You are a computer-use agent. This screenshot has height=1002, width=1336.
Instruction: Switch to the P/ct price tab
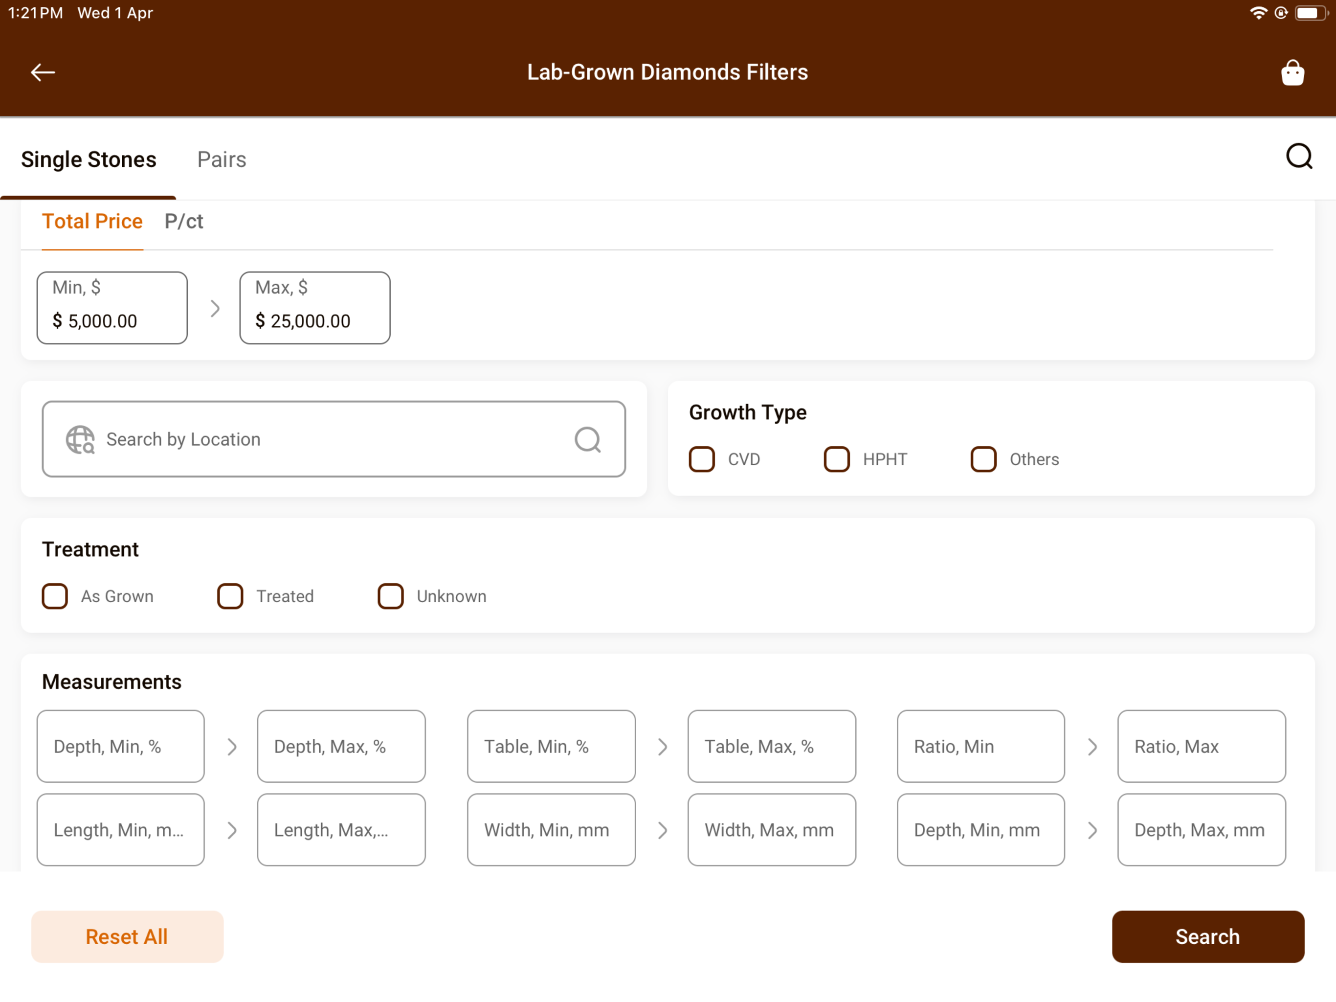click(x=183, y=221)
